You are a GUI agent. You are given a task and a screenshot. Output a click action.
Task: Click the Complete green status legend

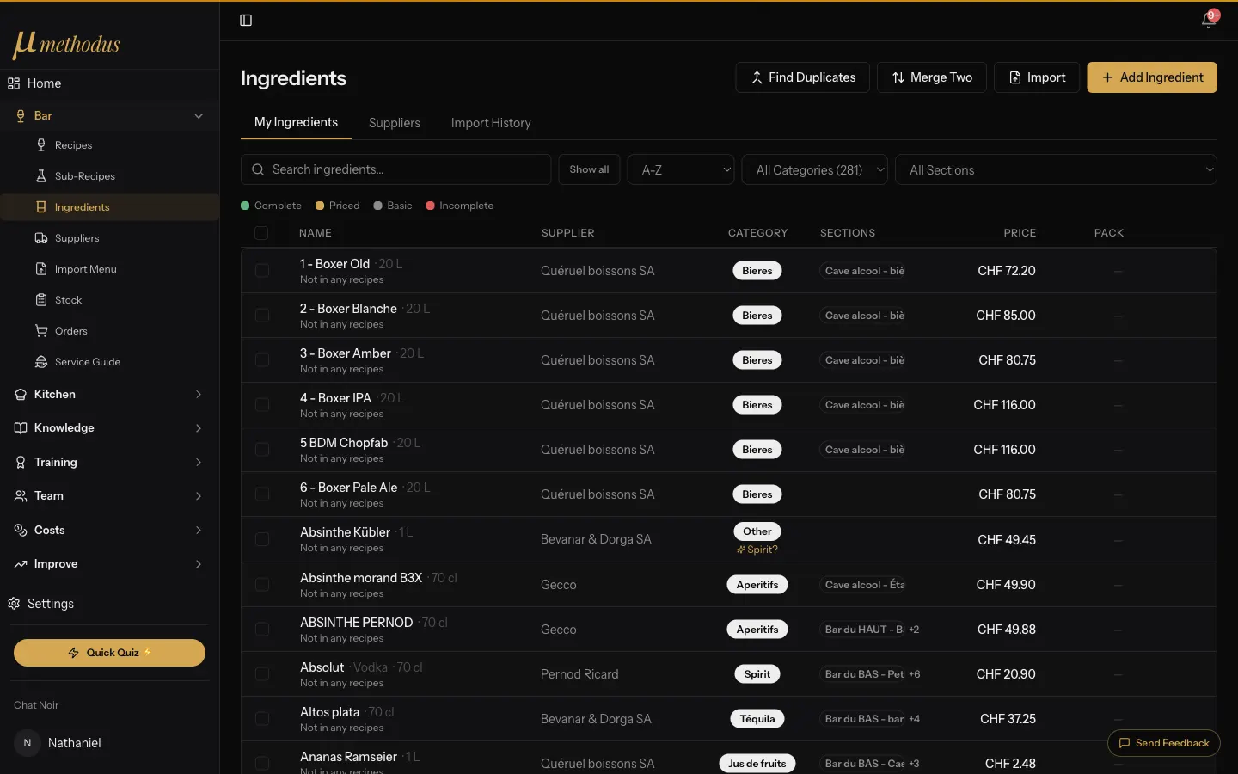(271, 206)
